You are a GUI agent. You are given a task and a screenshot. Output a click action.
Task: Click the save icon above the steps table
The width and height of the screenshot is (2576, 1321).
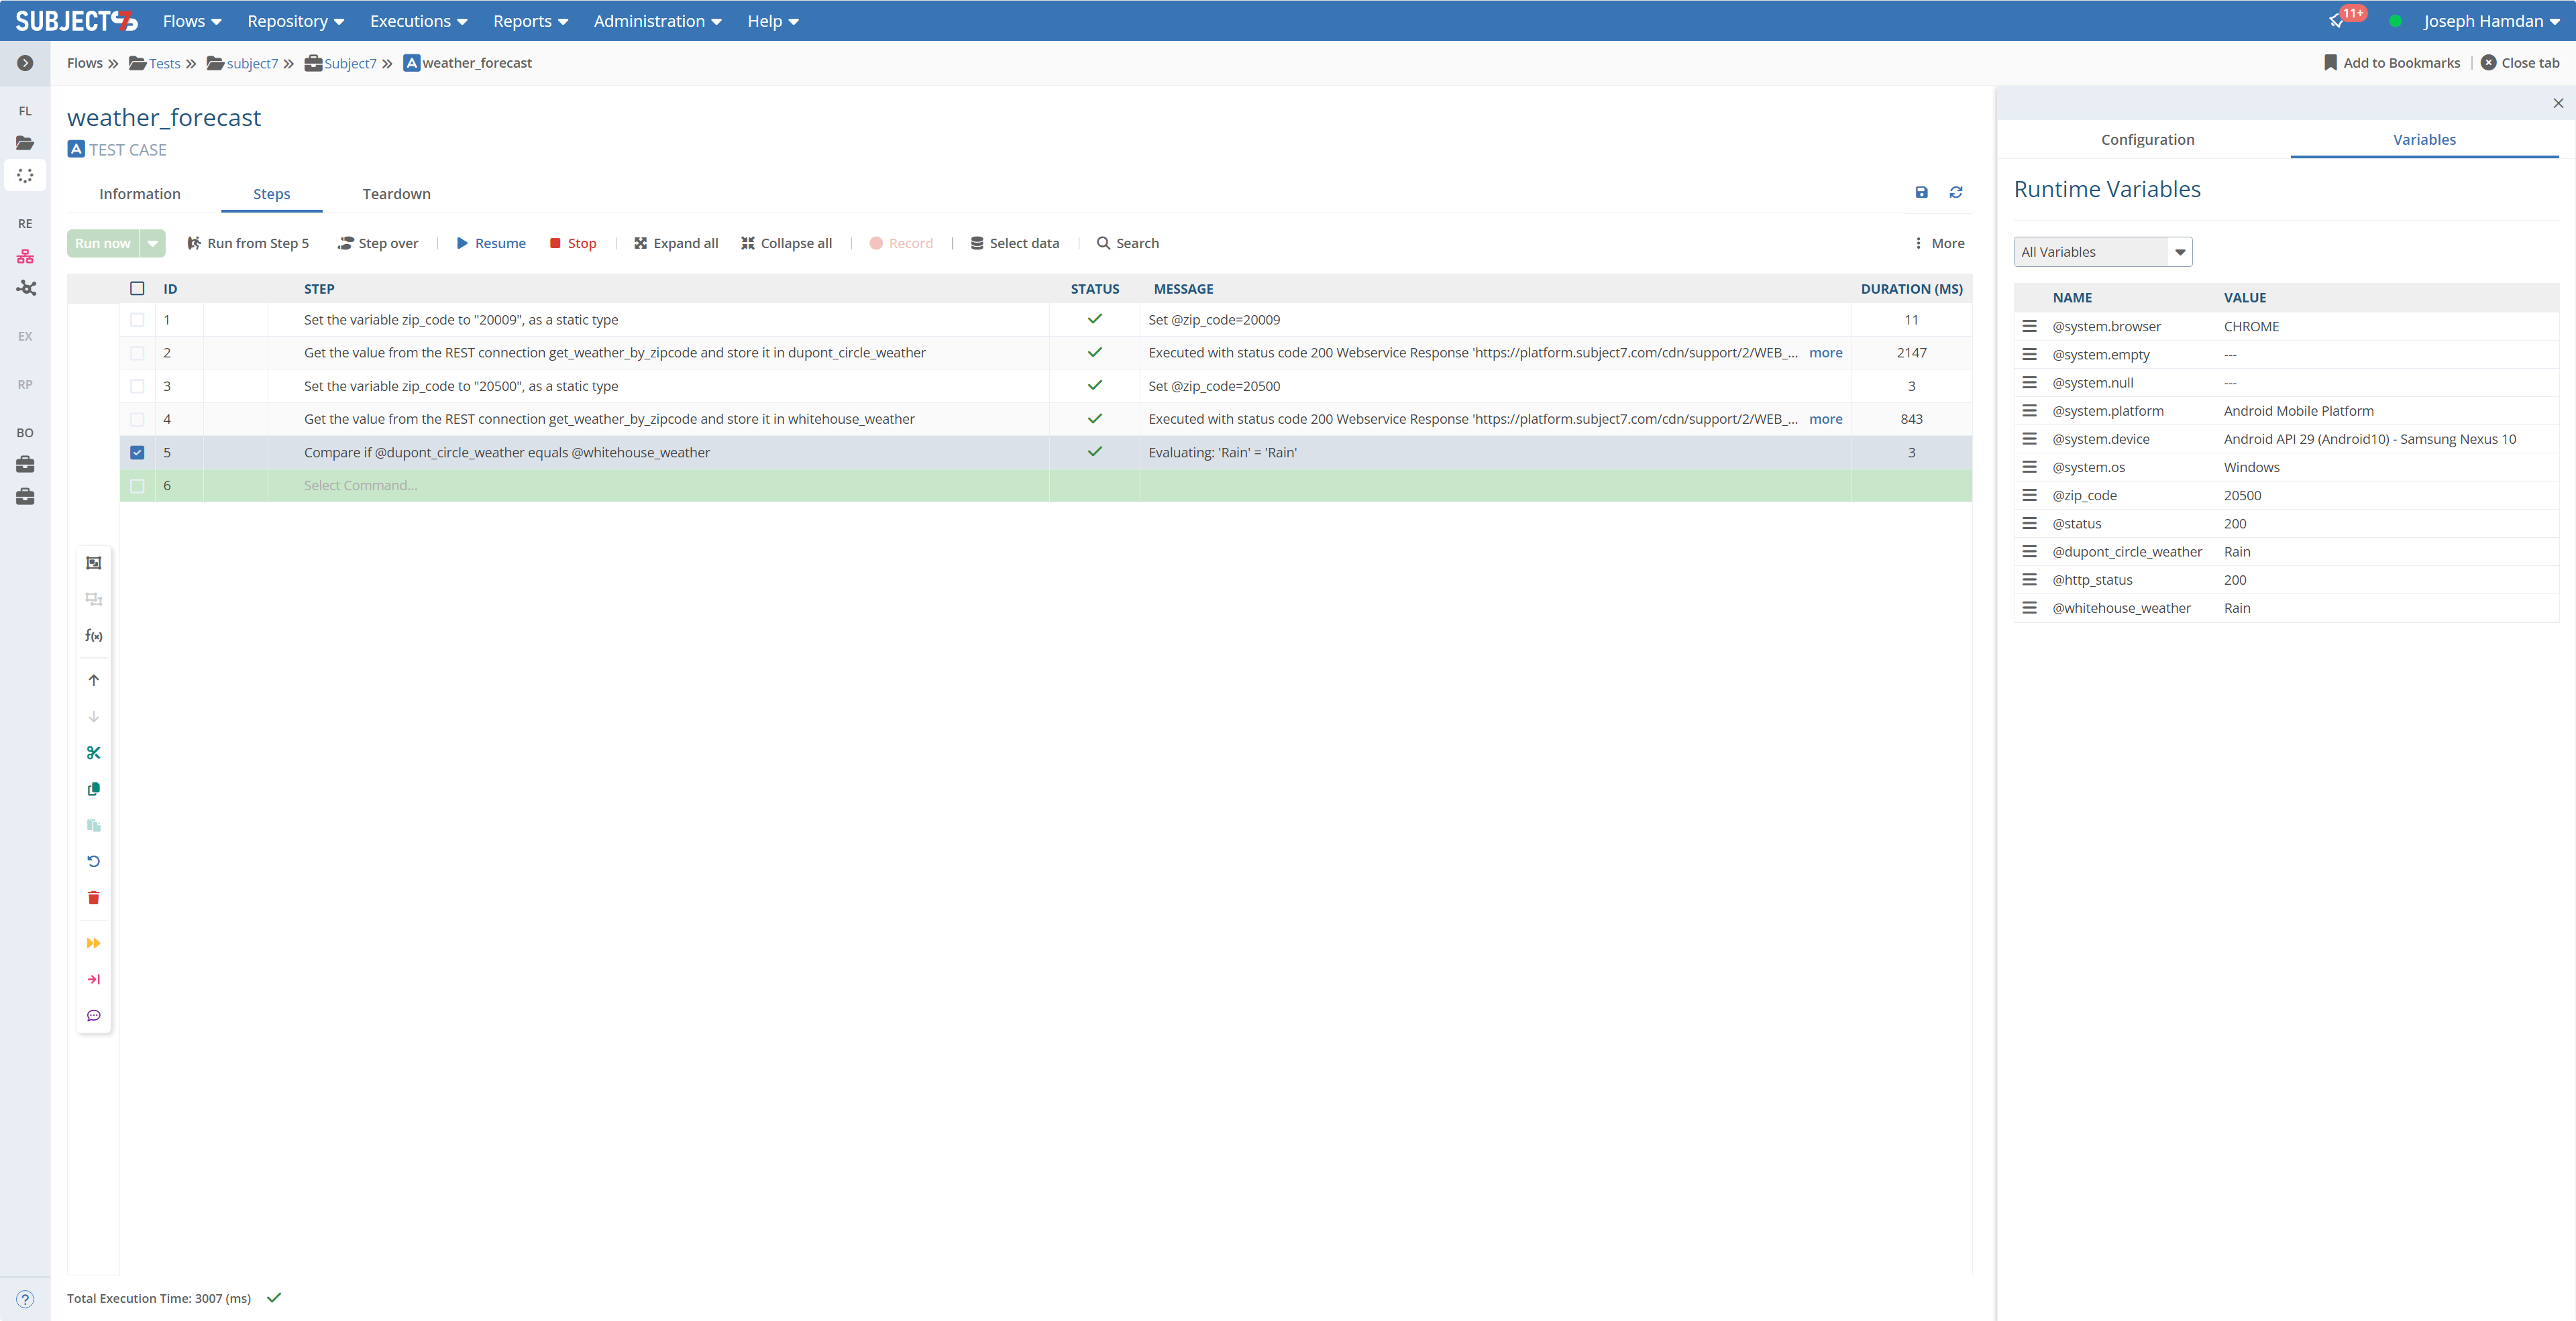click(x=1921, y=193)
